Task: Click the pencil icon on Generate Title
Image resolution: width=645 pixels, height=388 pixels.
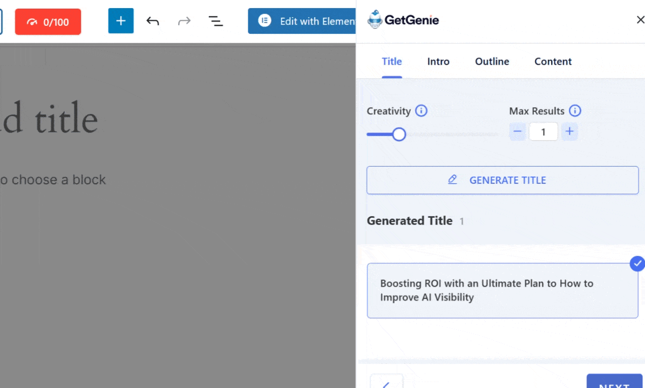Action: pyautogui.click(x=452, y=179)
